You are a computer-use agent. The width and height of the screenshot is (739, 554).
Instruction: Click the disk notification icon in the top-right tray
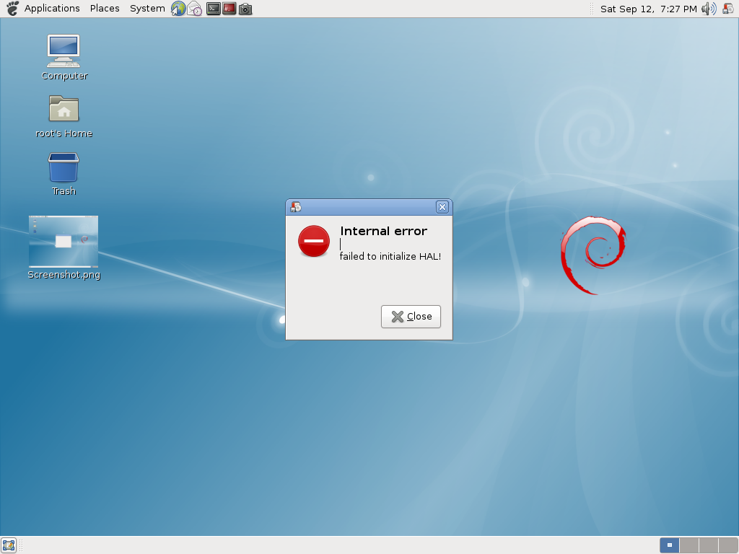click(x=728, y=9)
